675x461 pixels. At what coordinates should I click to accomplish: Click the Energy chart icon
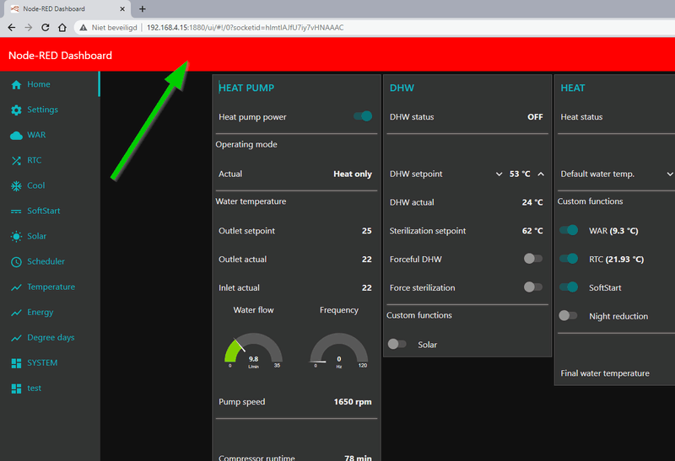point(16,313)
